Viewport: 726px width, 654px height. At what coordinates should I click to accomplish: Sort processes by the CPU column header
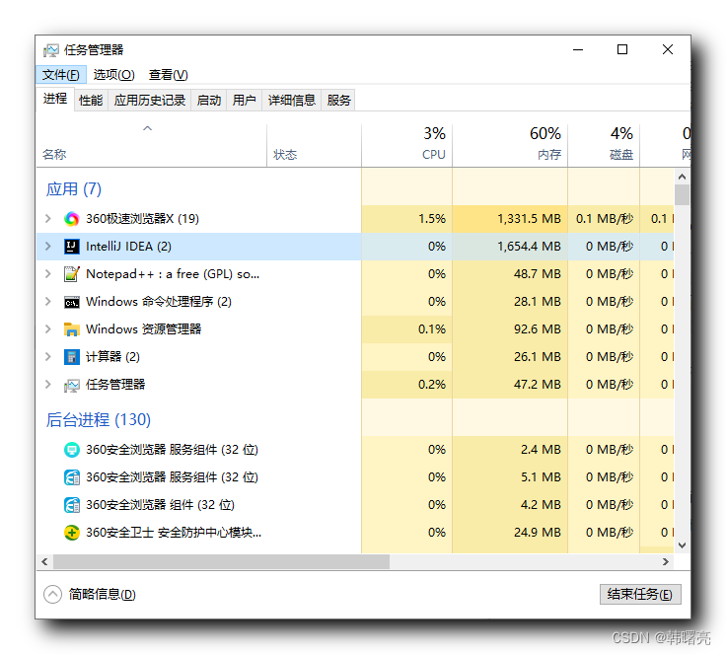[406, 145]
